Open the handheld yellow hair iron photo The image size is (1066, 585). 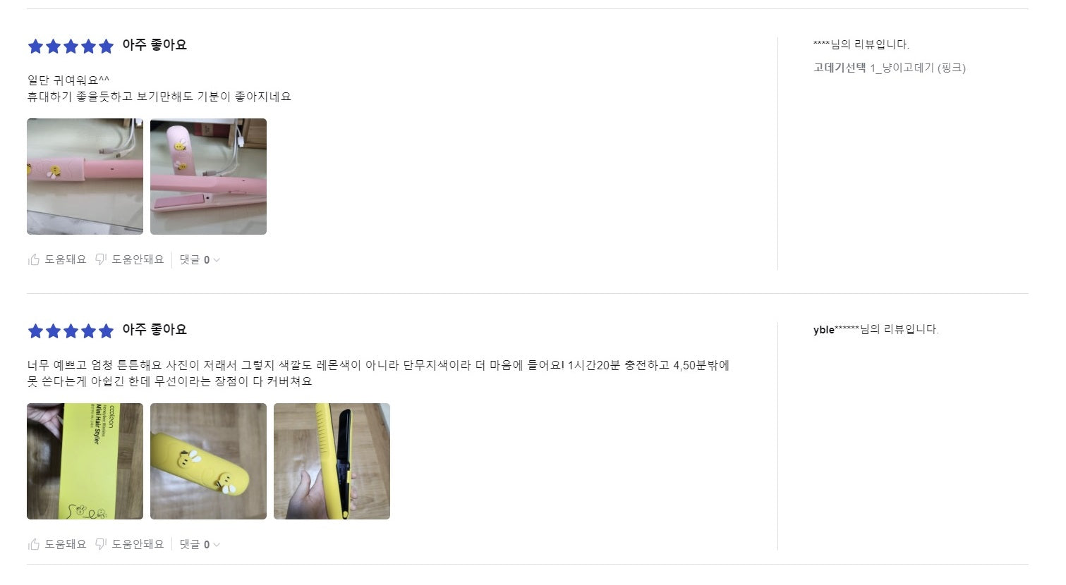coord(332,461)
